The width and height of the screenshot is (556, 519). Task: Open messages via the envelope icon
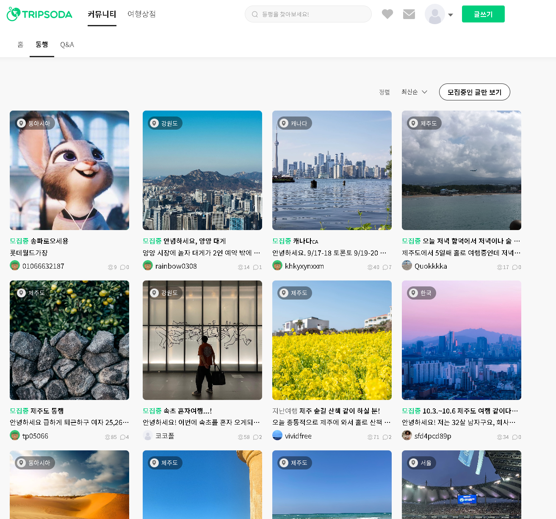(409, 14)
